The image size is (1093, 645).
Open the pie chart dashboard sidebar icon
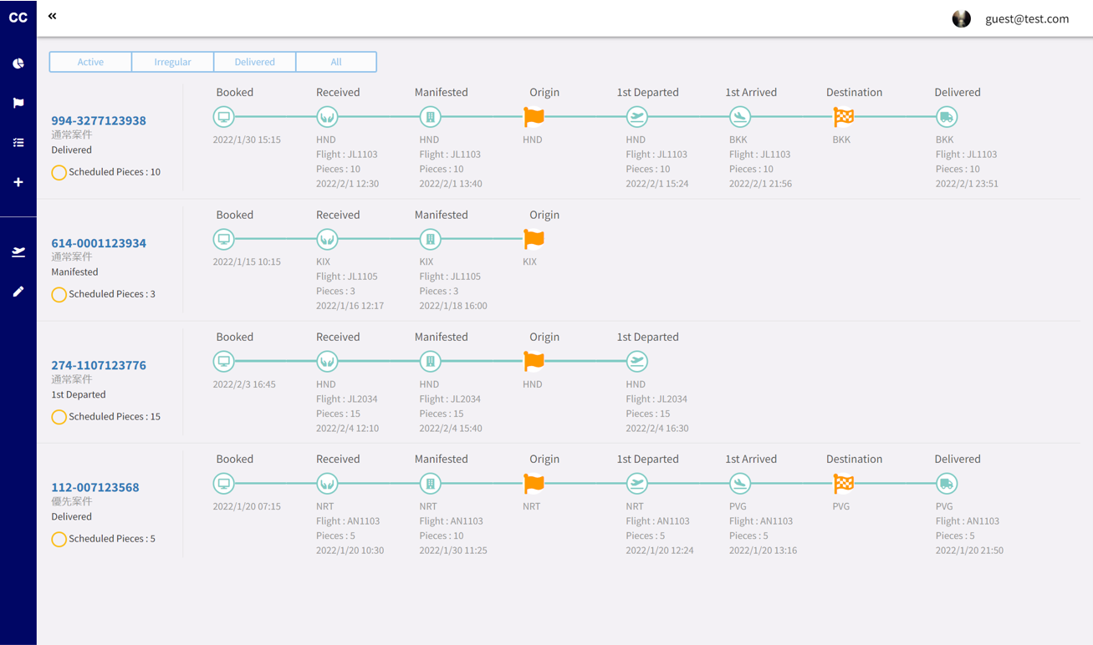coord(18,63)
